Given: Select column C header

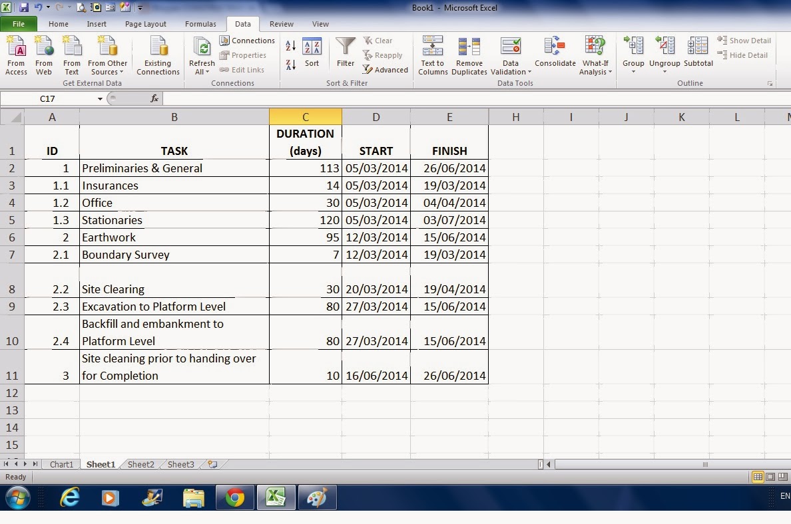Looking at the screenshot, I should click(305, 117).
